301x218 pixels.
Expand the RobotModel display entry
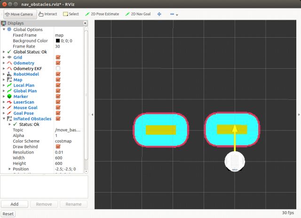[4, 74]
